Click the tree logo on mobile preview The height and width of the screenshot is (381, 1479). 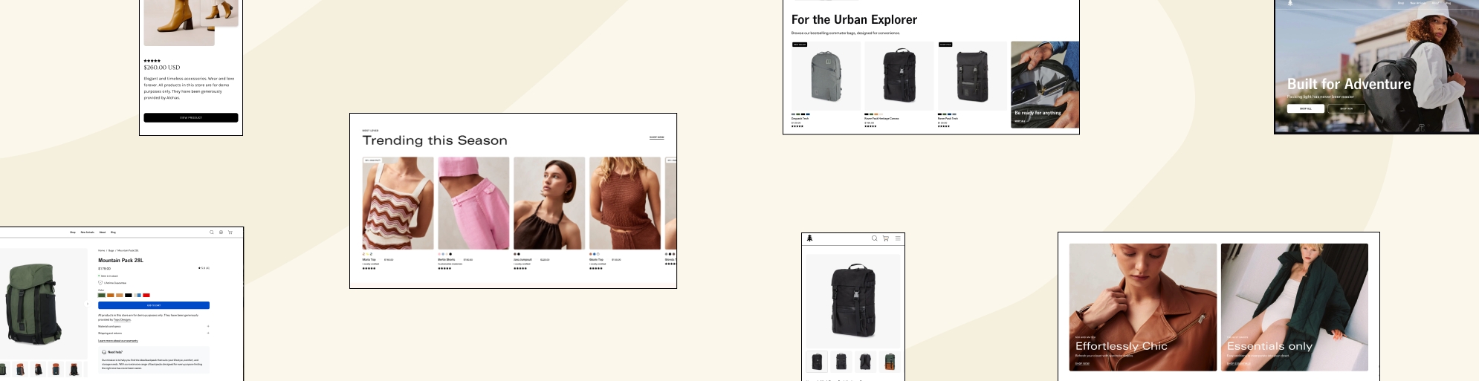click(810, 238)
